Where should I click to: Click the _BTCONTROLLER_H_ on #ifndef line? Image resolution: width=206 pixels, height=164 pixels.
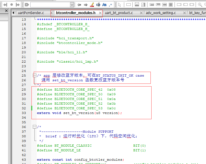point(72,24)
